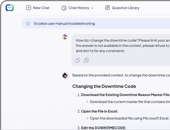Click the 'Changing the Downtime Code' heading

click(104, 86)
